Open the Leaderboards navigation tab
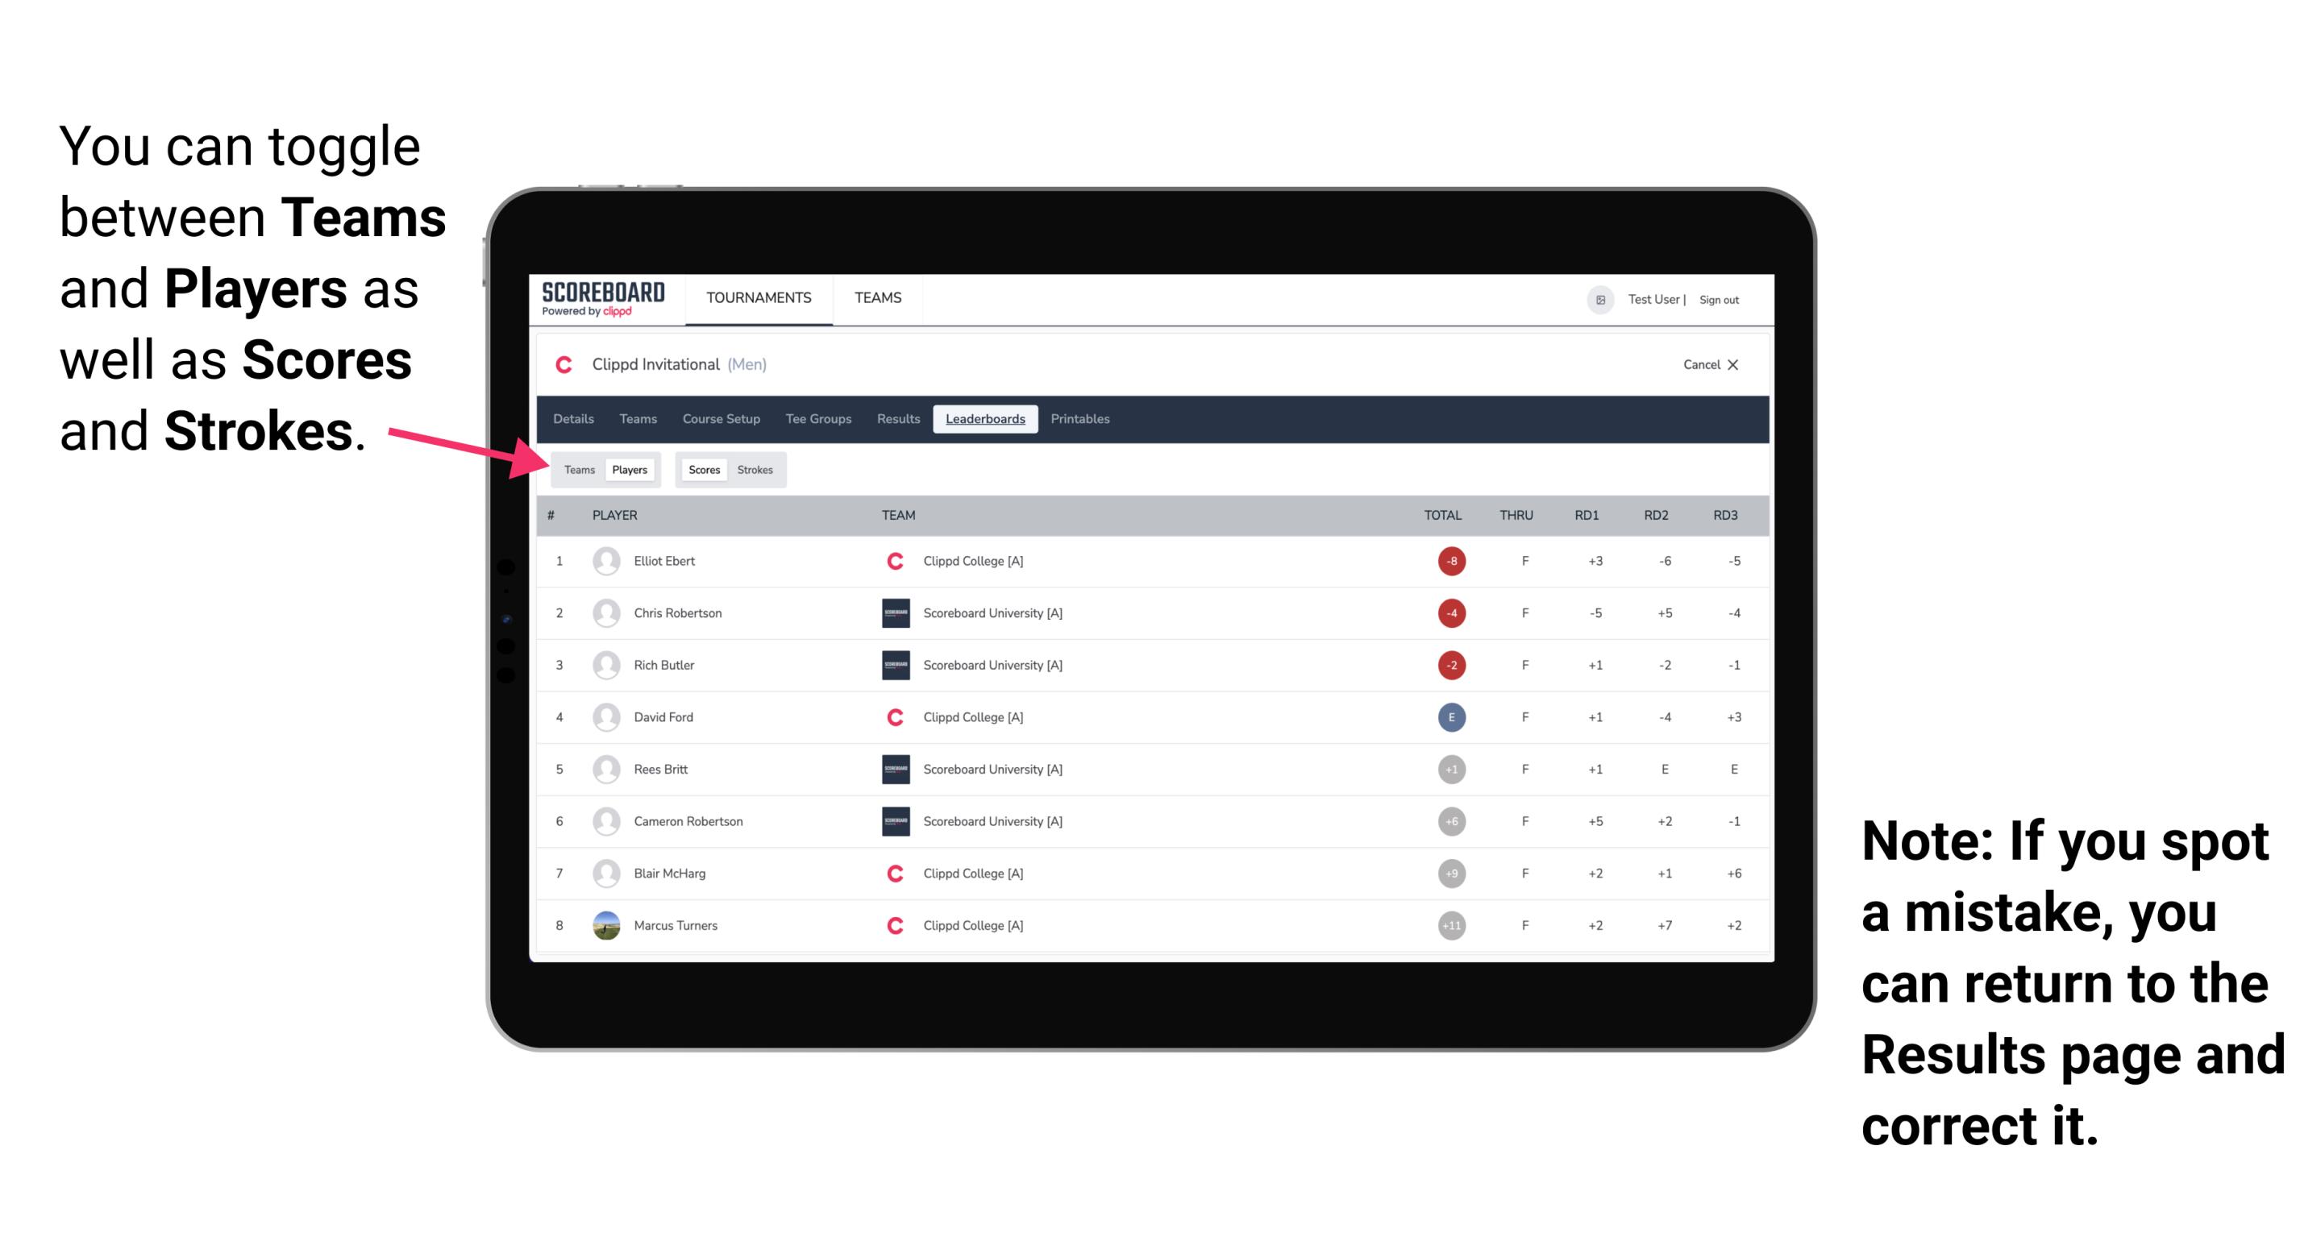 pyautogui.click(x=985, y=419)
